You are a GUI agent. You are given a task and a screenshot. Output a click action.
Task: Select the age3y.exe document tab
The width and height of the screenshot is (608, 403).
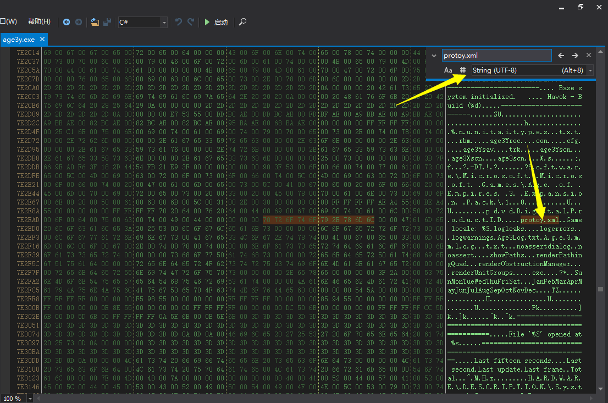coord(19,40)
